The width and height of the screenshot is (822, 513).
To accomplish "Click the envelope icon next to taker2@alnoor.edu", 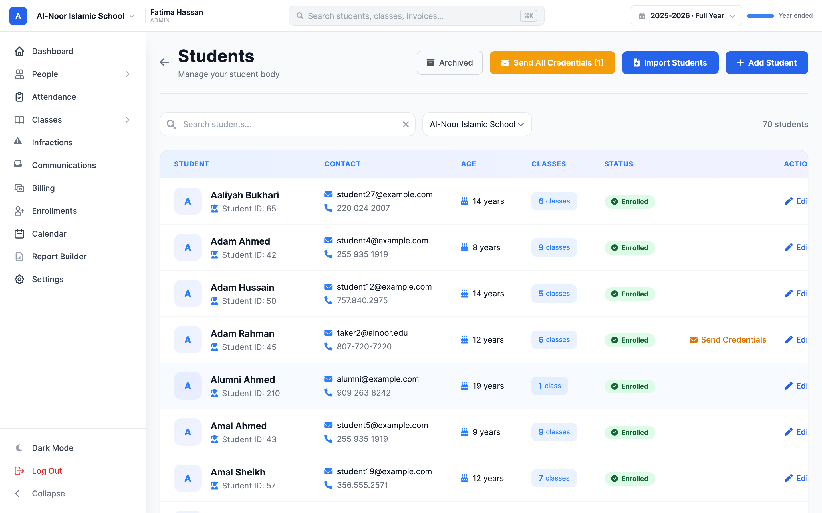I will (x=328, y=333).
